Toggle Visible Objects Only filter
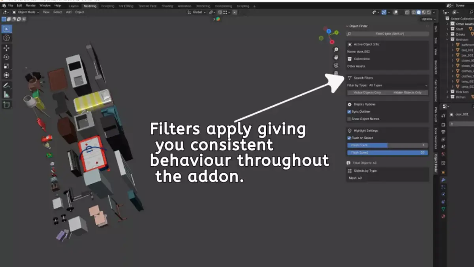474x267 pixels. [367, 93]
